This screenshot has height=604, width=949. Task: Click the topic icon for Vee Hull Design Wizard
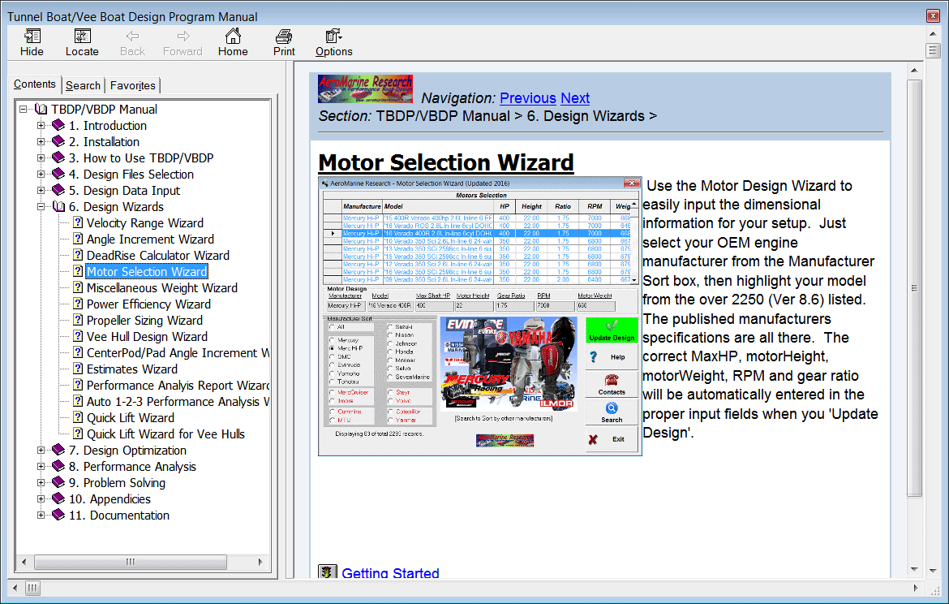(x=78, y=337)
